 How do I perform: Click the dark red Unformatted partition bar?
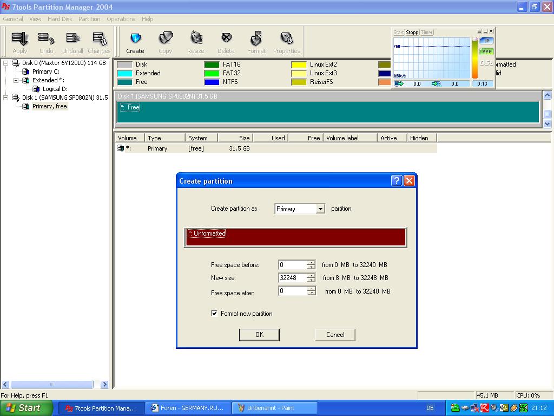point(296,237)
